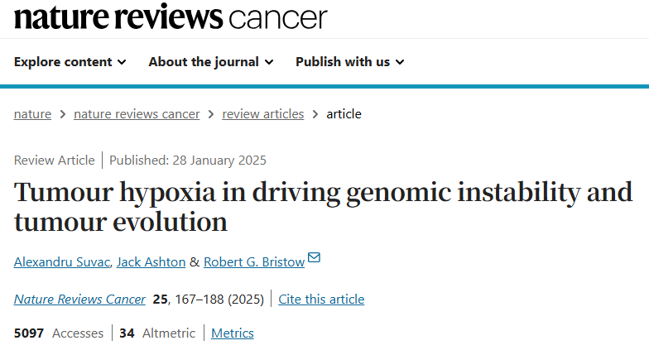
Task: Click the chevron arrow next to Explore content
Action: tap(122, 62)
